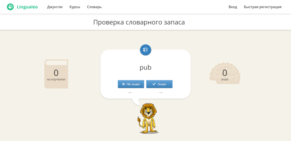Click the Проверка словарного запаса heading

[139, 22]
